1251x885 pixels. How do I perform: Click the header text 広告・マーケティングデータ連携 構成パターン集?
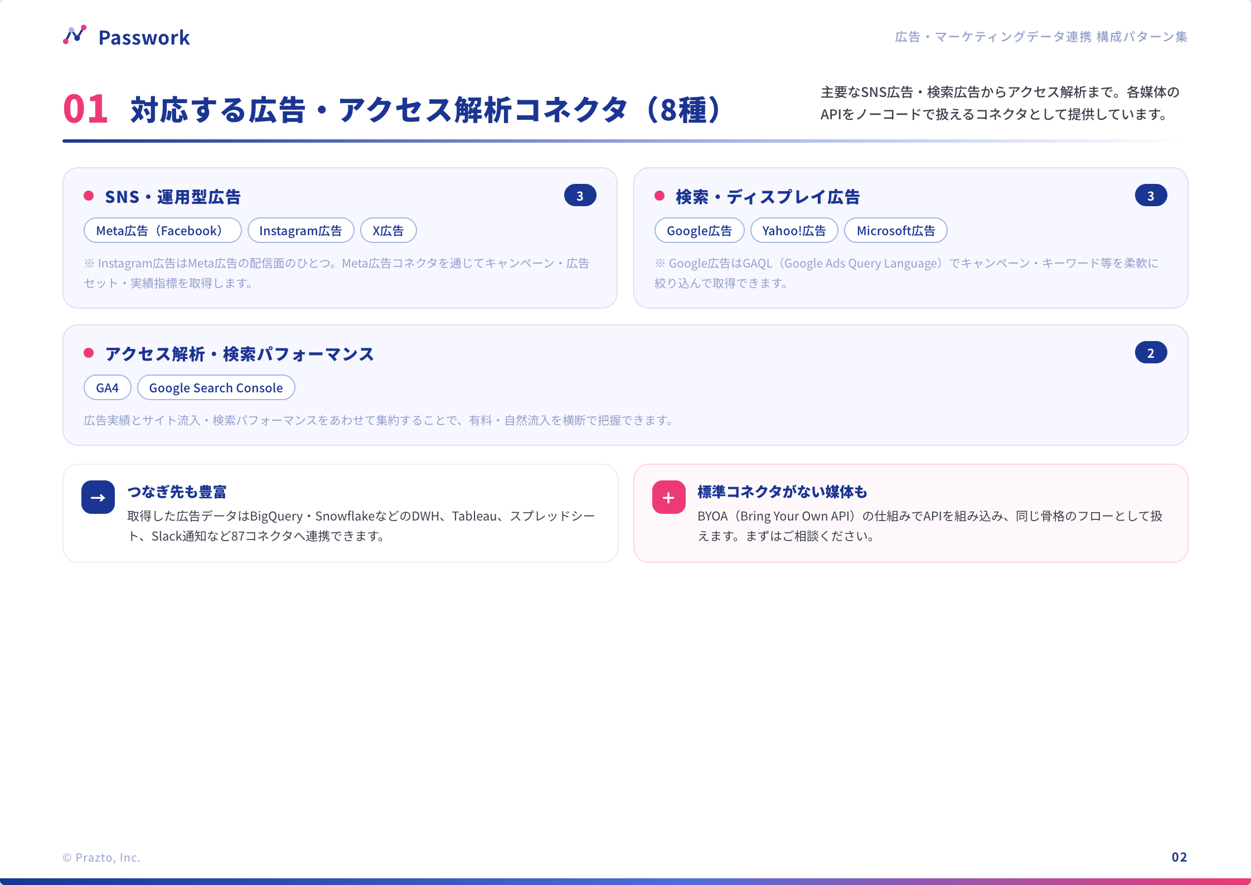click(1041, 37)
